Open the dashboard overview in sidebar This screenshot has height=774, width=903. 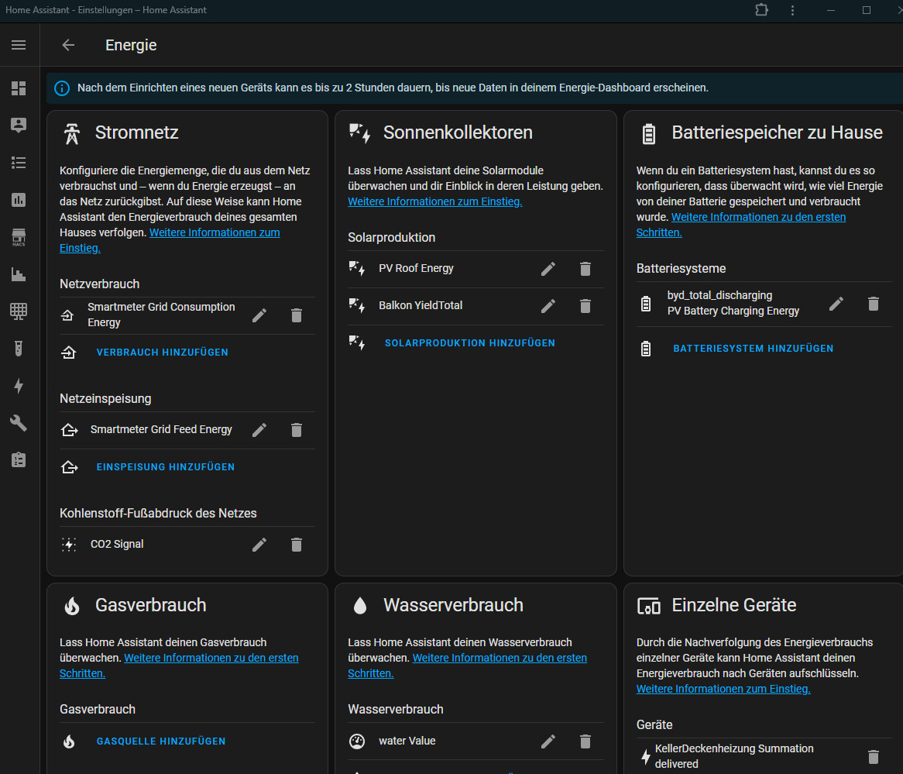(19, 88)
